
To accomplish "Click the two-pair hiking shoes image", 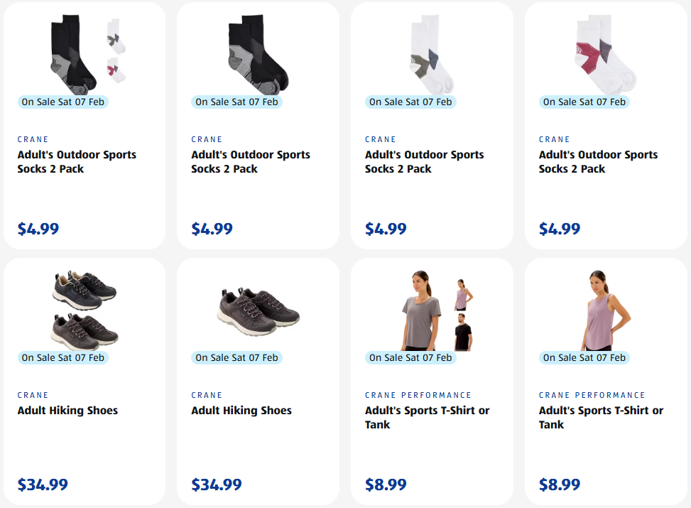I will pyautogui.click(x=84, y=310).
